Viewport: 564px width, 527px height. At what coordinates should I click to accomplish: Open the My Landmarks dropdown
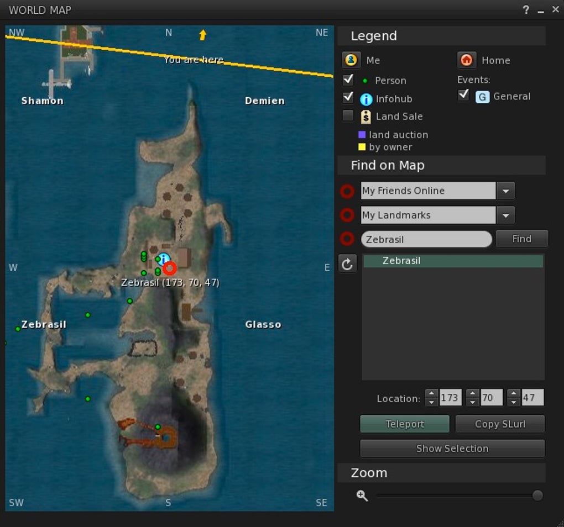[506, 215]
